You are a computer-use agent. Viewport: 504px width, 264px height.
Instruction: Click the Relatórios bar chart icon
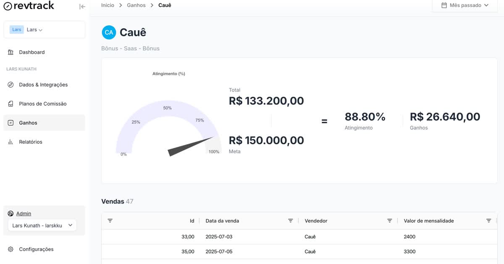point(11,142)
